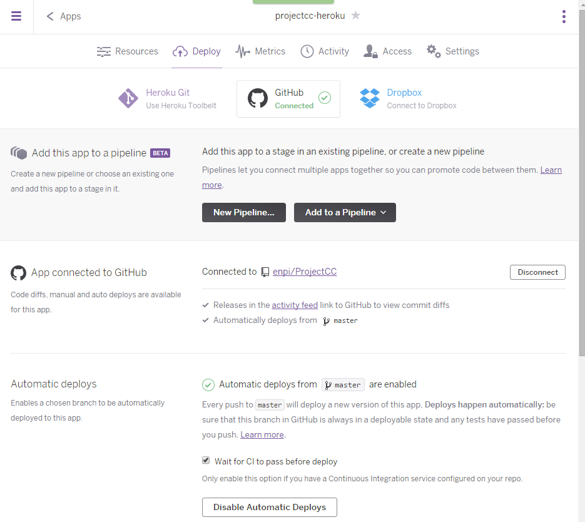The width and height of the screenshot is (585, 522).
Task: Disconnect the GitHub repository
Action: coord(537,272)
